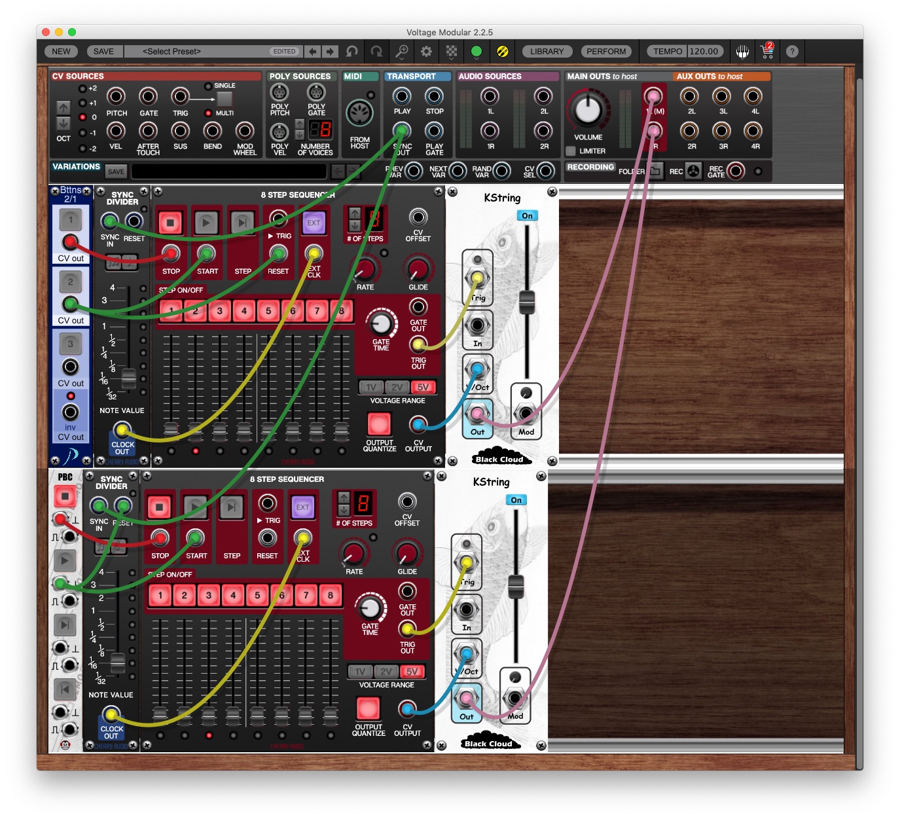Select 1V voltage range on top sequencer
This screenshot has height=819, width=900.
371,387
